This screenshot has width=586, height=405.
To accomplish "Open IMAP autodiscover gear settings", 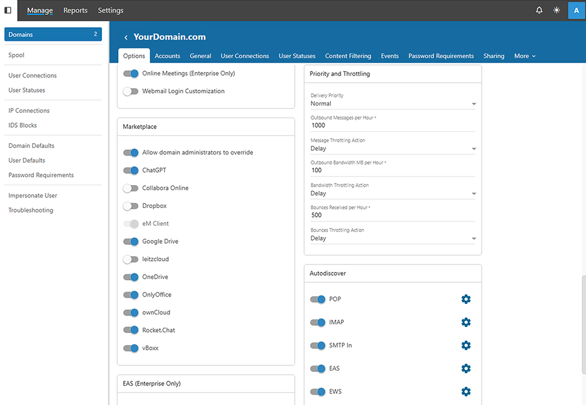I will coord(466,322).
